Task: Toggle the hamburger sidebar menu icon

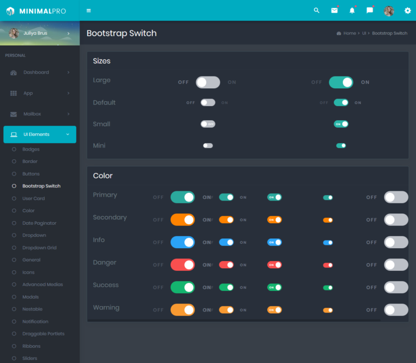Action: [89, 11]
